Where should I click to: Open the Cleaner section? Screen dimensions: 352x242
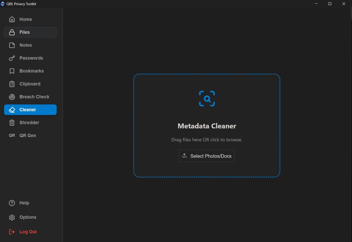click(x=30, y=110)
